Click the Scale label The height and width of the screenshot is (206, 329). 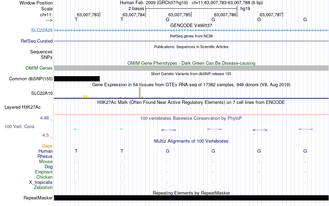pyautogui.click(x=47, y=9)
